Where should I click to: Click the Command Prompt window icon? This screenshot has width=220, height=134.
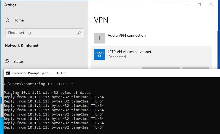click(x=8, y=73)
